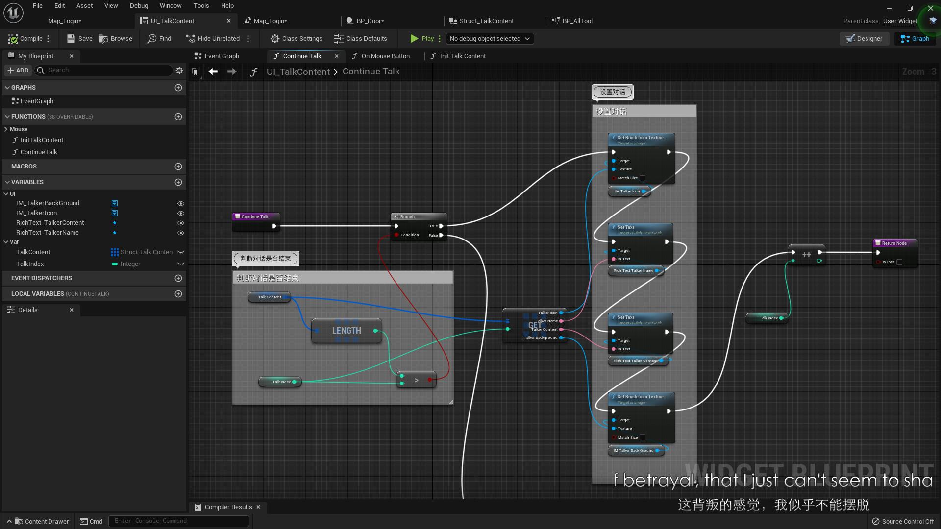The image size is (941, 529).
Task: Click the TalkIndex integer type color pill
Action: (115, 264)
